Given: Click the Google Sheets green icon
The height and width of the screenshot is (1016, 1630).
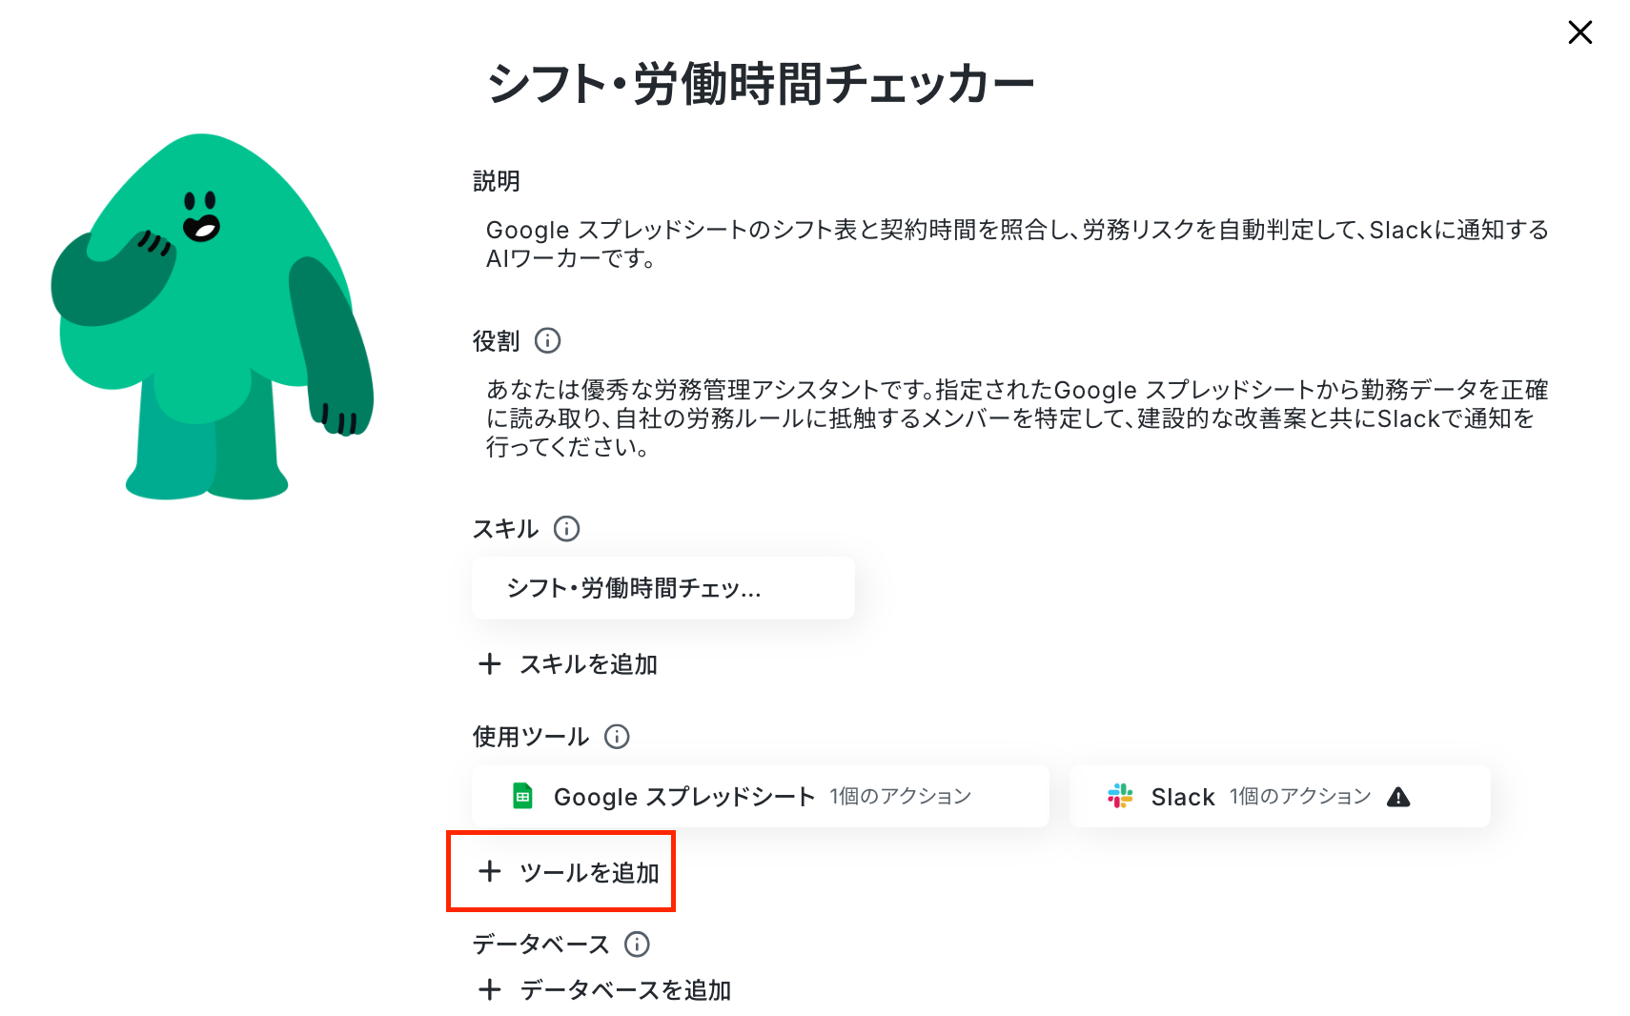Looking at the screenshot, I should (522, 796).
